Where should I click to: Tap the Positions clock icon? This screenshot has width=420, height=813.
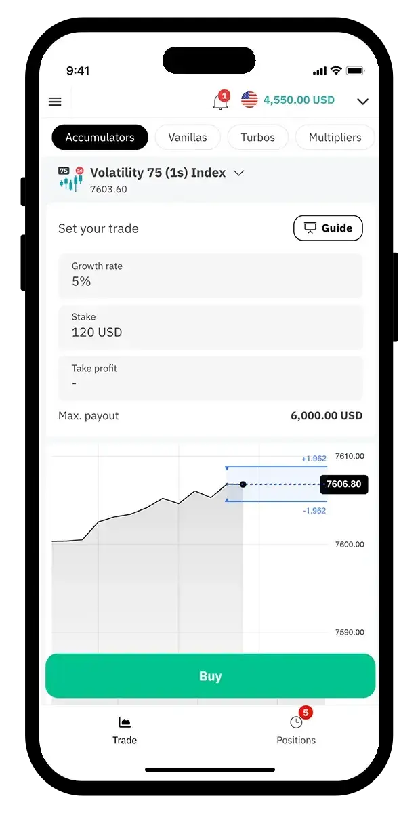pos(295,722)
